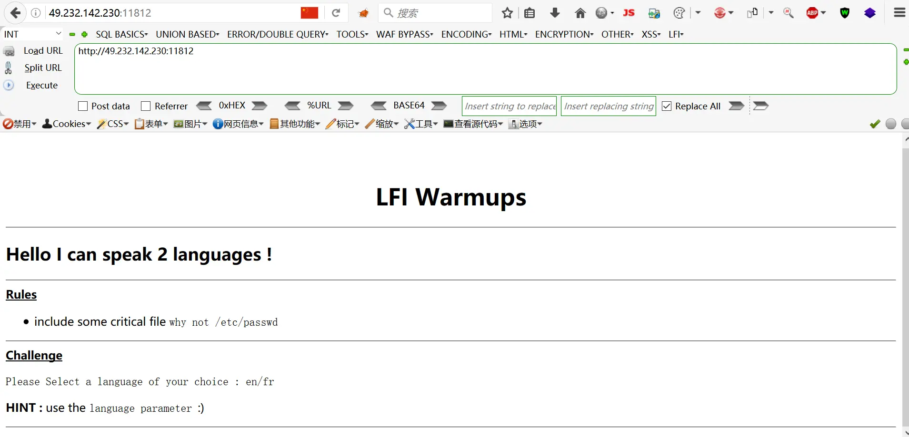Click the red JS toolbar icon
This screenshot has width=909, height=437.
coord(629,13)
